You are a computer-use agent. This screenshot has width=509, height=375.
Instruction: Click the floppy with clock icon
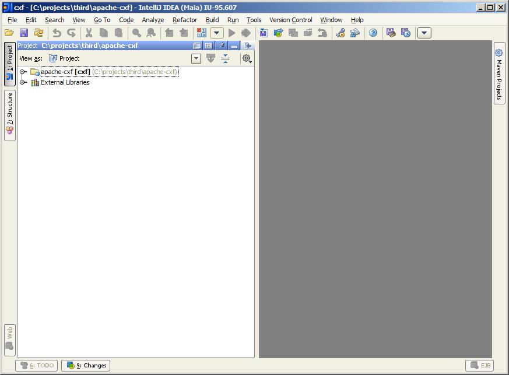406,33
